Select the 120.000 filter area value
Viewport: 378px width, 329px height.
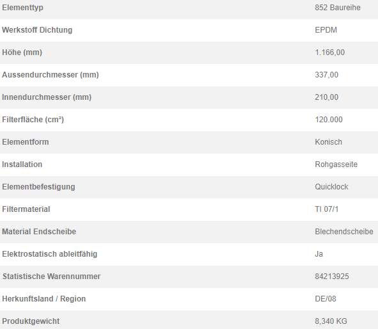click(x=329, y=120)
